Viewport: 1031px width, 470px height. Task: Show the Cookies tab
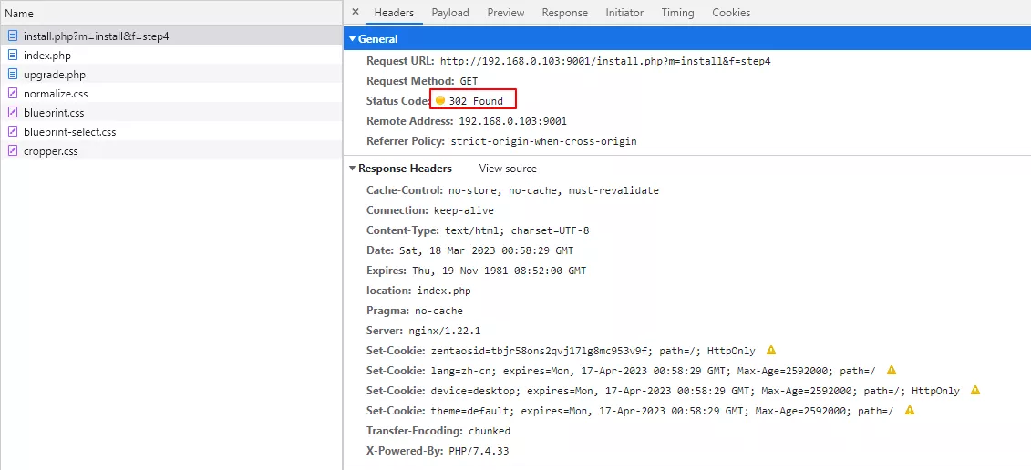click(731, 13)
